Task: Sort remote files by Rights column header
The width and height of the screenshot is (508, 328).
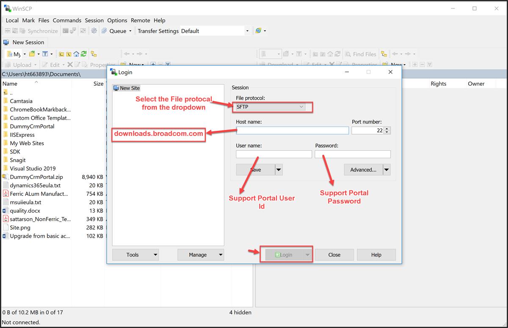Action: [x=439, y=84]
